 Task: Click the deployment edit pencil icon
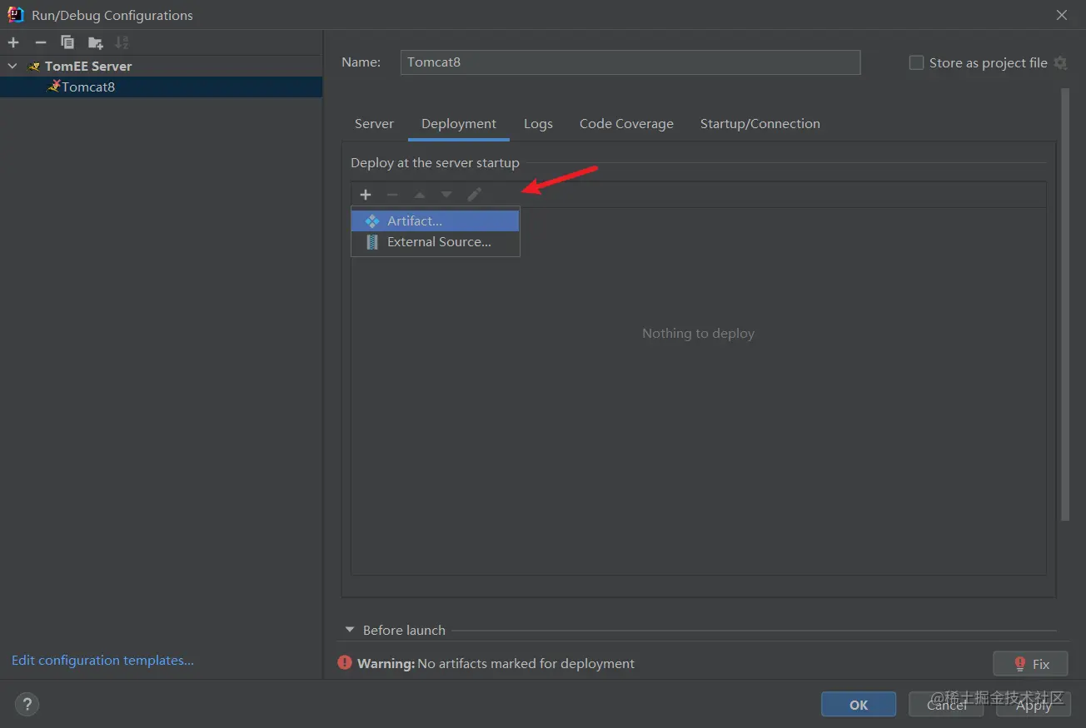pyautogui.click(x=474, y=195)
